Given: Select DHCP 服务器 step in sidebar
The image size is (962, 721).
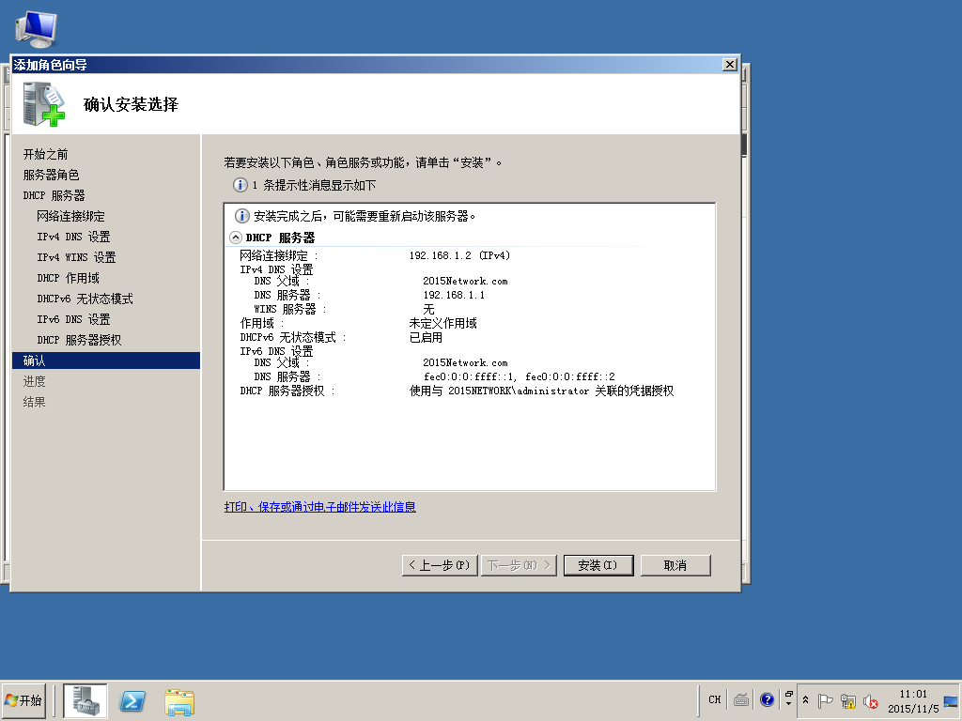Looking at the screenshot, I should click(x=54, y=195).
